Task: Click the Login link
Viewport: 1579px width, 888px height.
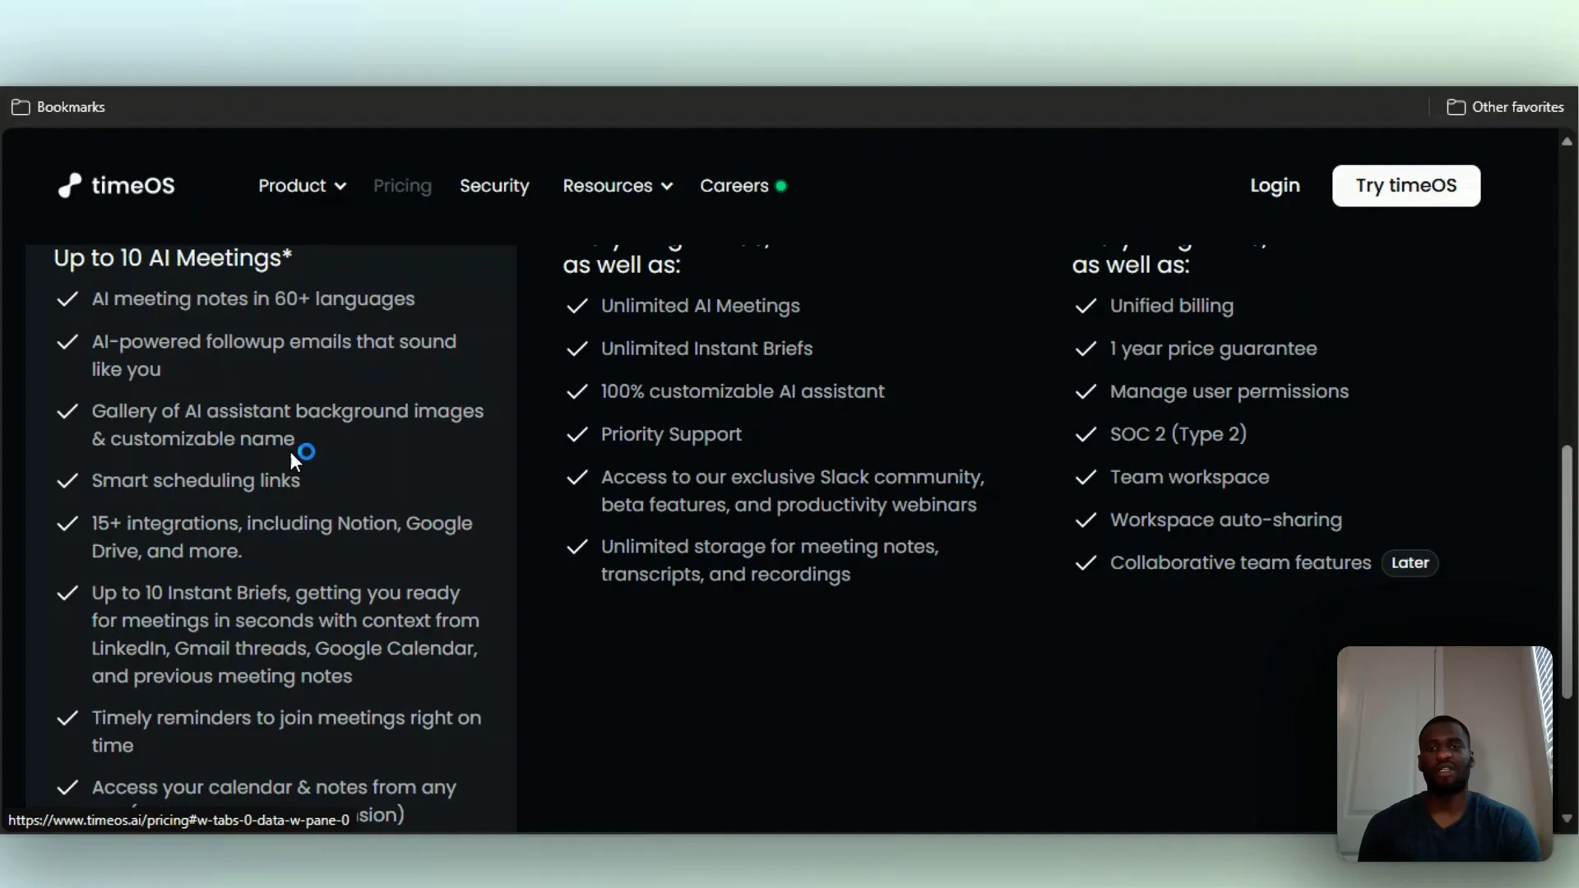Action: tap(1275, 186)
